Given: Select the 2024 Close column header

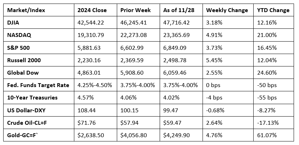Looking at the screenshot, I should 92,10.
